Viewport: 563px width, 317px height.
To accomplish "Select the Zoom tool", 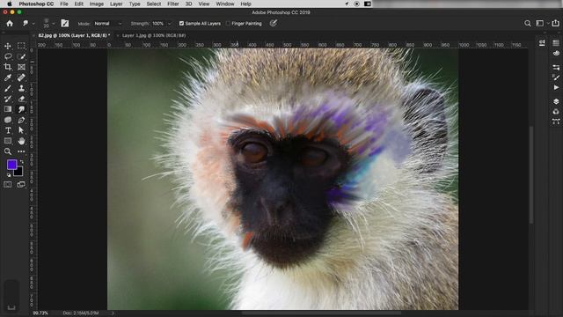I will pyautogui.click(x=8, y=151).
